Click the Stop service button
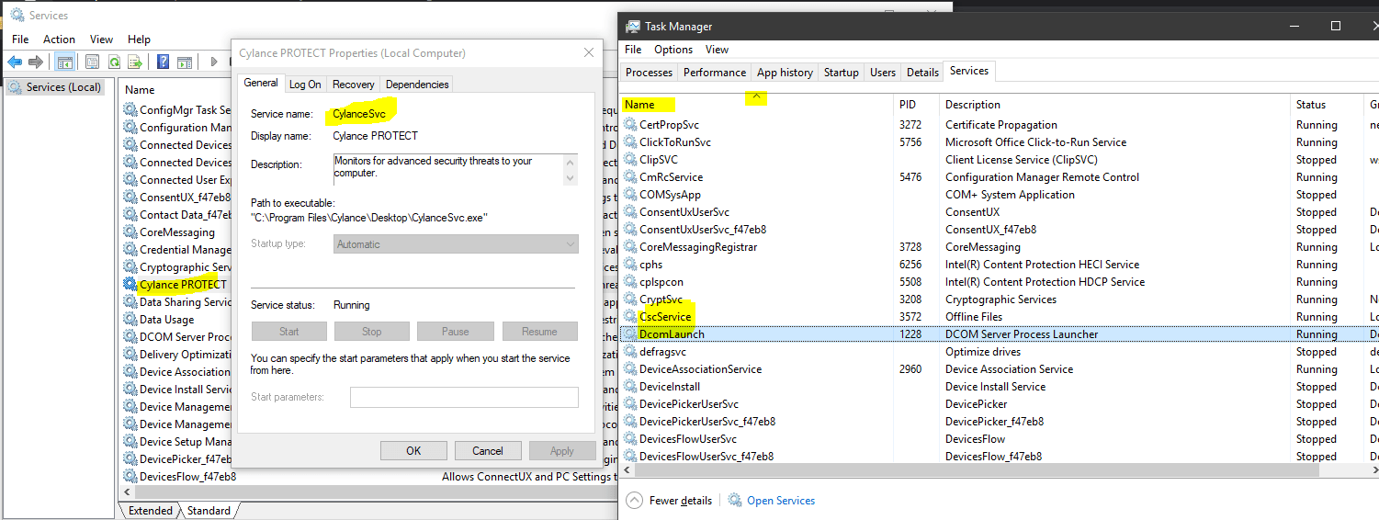The height and width of the screenshot is (520, 1379). tap(371, 332)
